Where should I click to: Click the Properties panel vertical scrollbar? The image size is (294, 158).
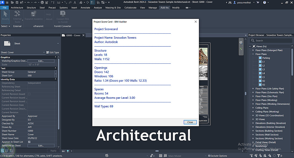pos(58,94)
